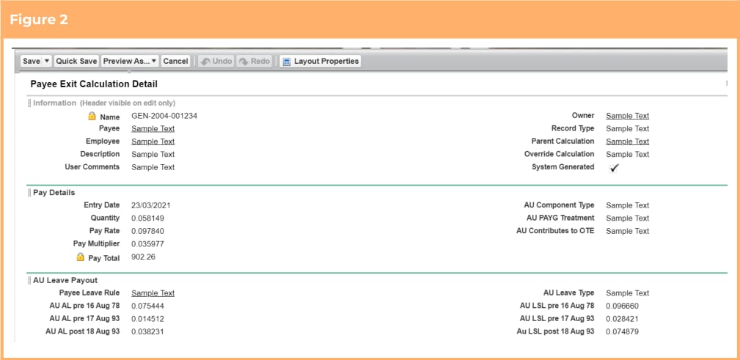This screenshot has height=360, width=740.
Task: Click the AU Contributes to OTE value
Action: pos(628,231)
